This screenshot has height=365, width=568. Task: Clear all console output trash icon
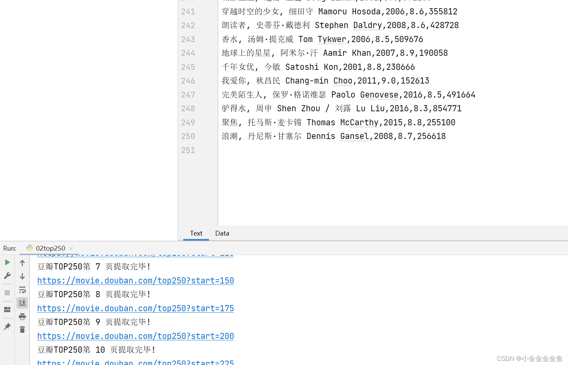pos(22,329)
